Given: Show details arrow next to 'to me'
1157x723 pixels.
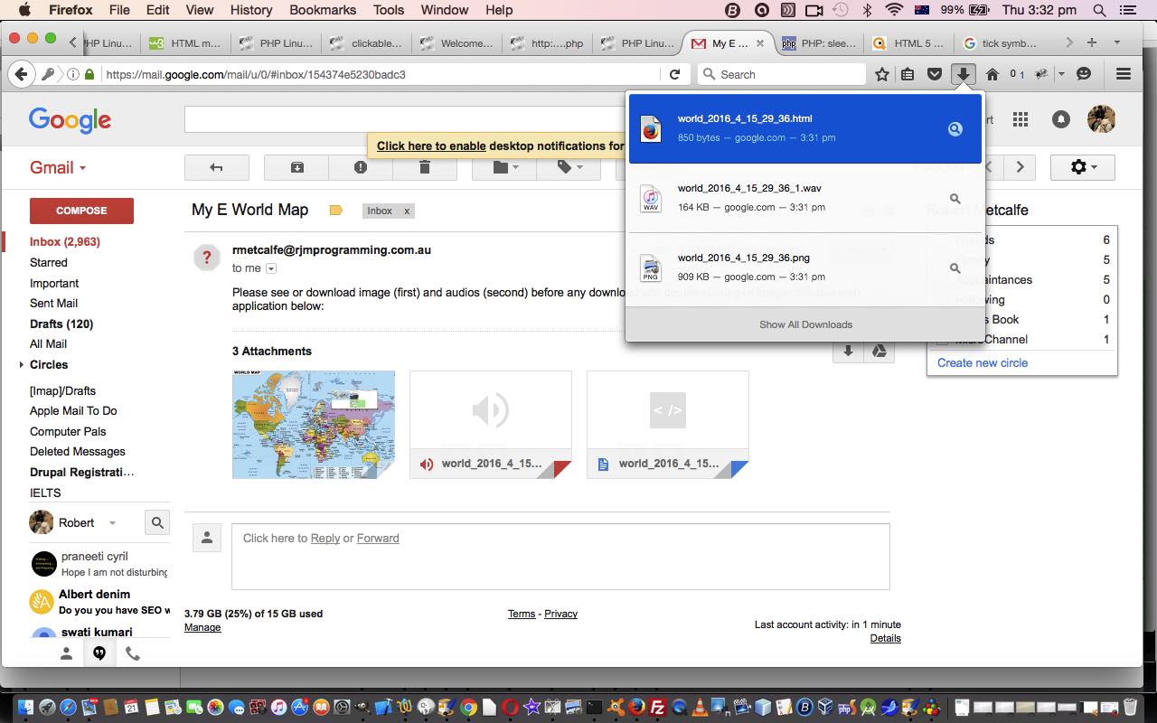Looking at the screenshot, I should 270,268.
